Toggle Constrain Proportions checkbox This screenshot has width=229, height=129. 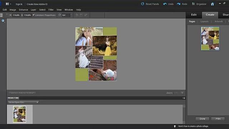33,15
